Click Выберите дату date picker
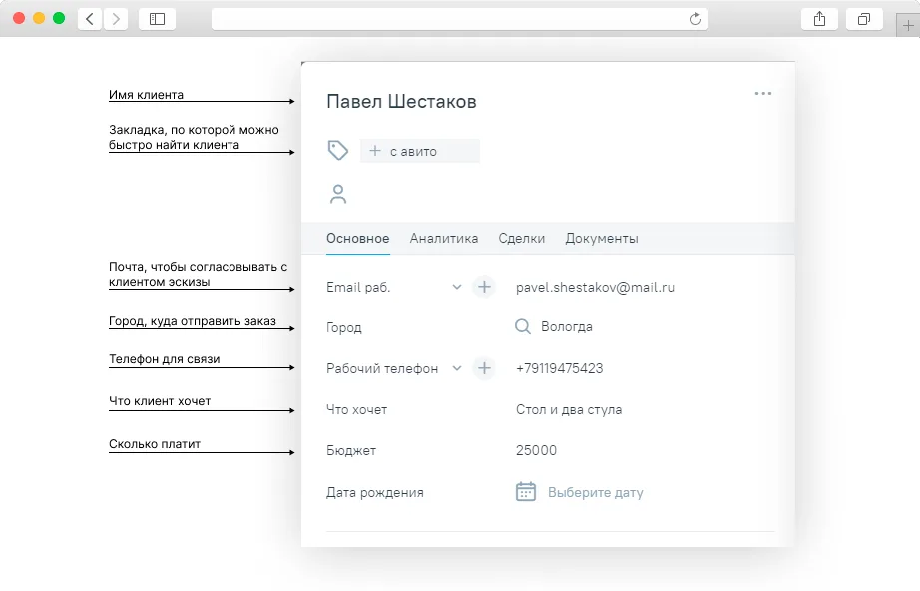 (595, 492)
